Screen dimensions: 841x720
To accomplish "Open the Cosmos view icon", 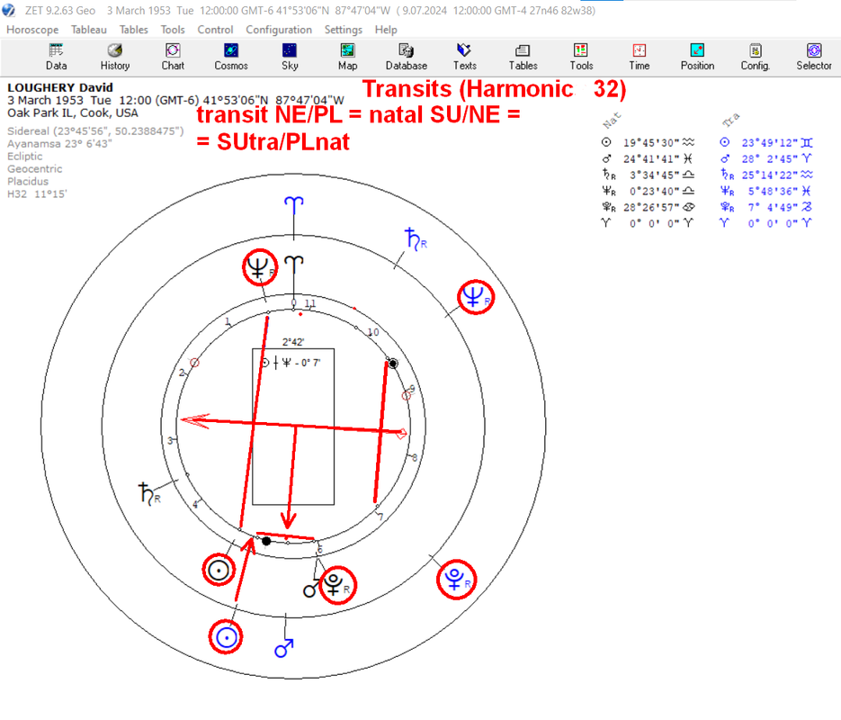I will coord(231,57).
